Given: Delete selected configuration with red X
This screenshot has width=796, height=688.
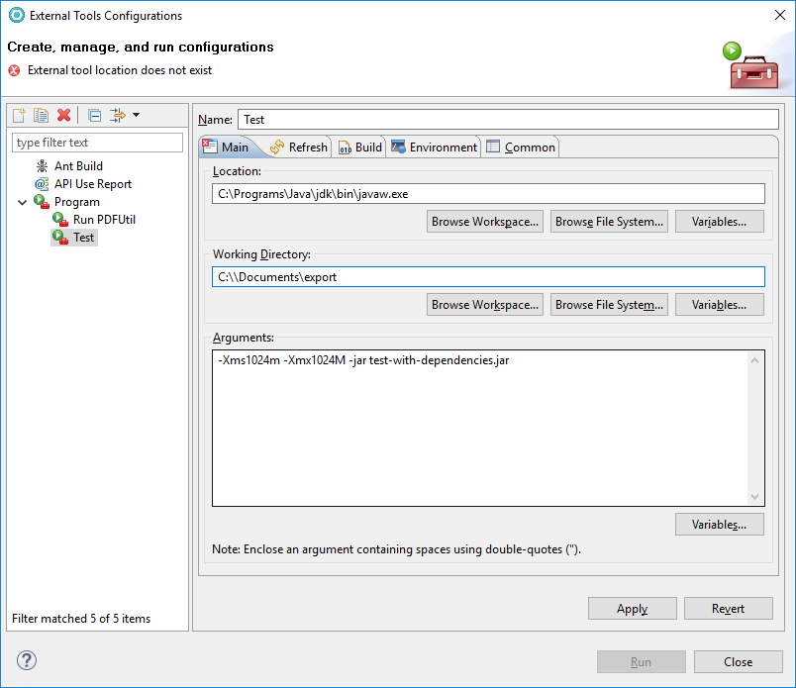Looking at the screenshot, I should pos(64,116).
